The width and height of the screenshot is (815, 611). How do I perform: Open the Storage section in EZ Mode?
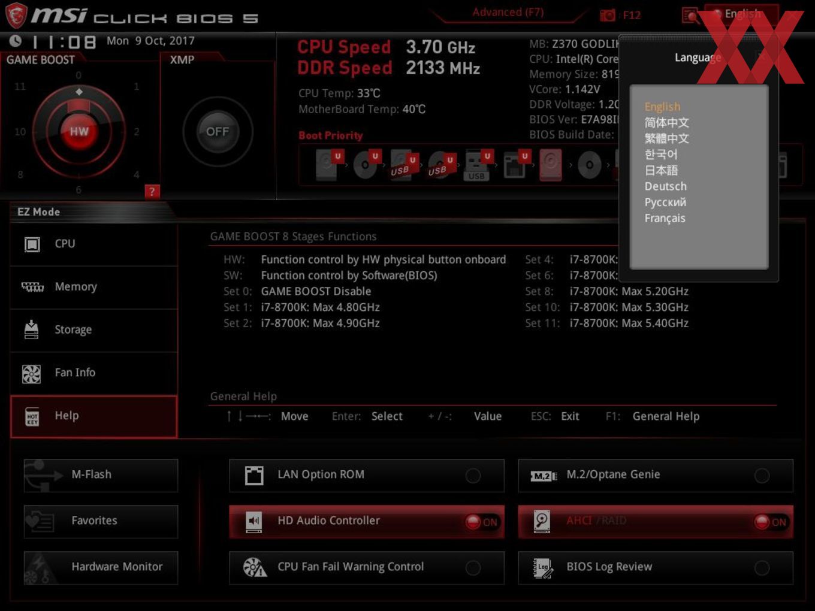pyautogui.click(x=94, y=329)
